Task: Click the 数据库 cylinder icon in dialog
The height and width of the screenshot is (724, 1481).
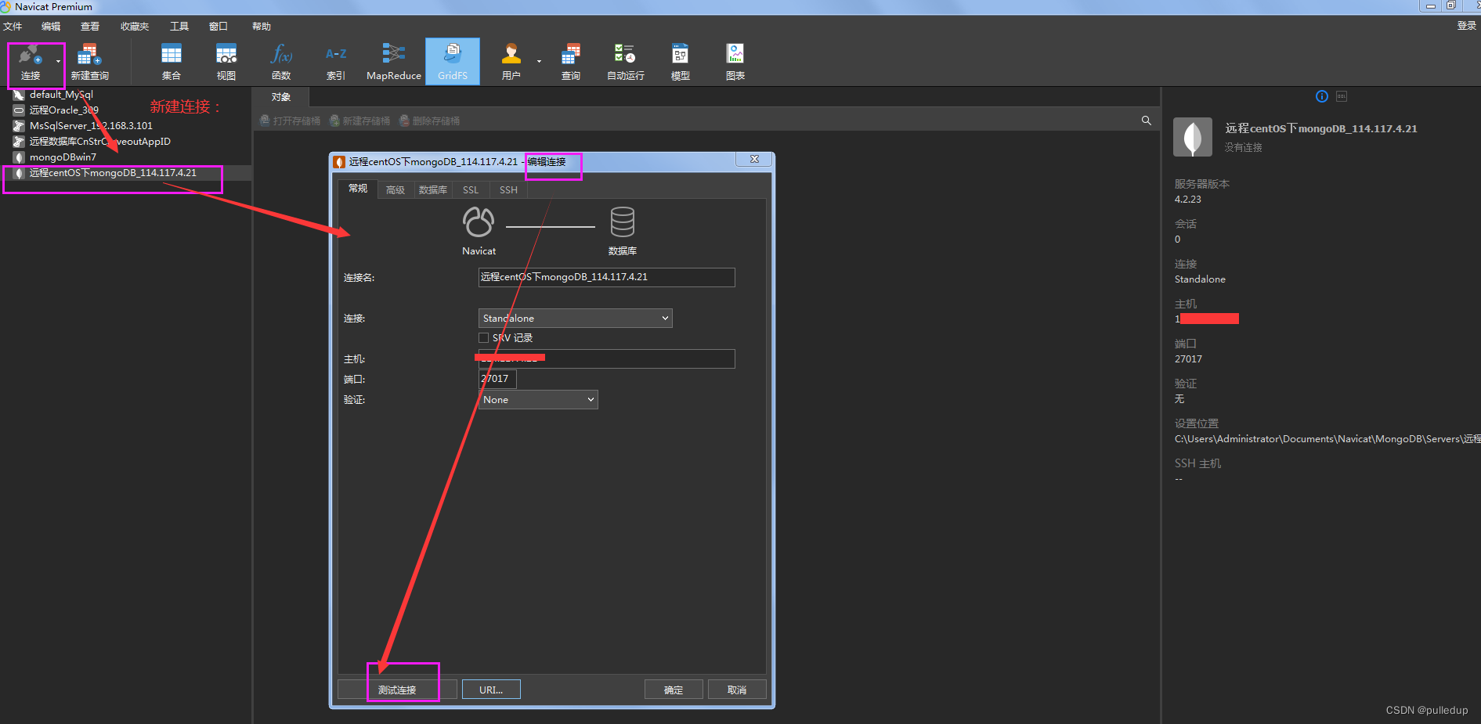Action: click(623, 222)
